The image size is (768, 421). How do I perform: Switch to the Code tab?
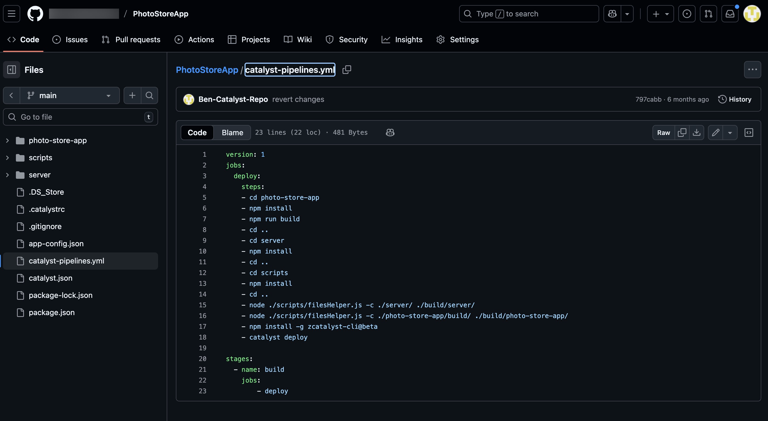(x=23, y=40)
